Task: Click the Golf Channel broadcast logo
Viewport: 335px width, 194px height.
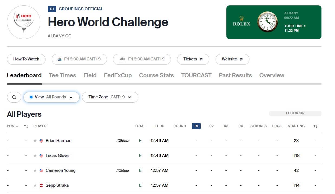Action: [x=60, y=59]
